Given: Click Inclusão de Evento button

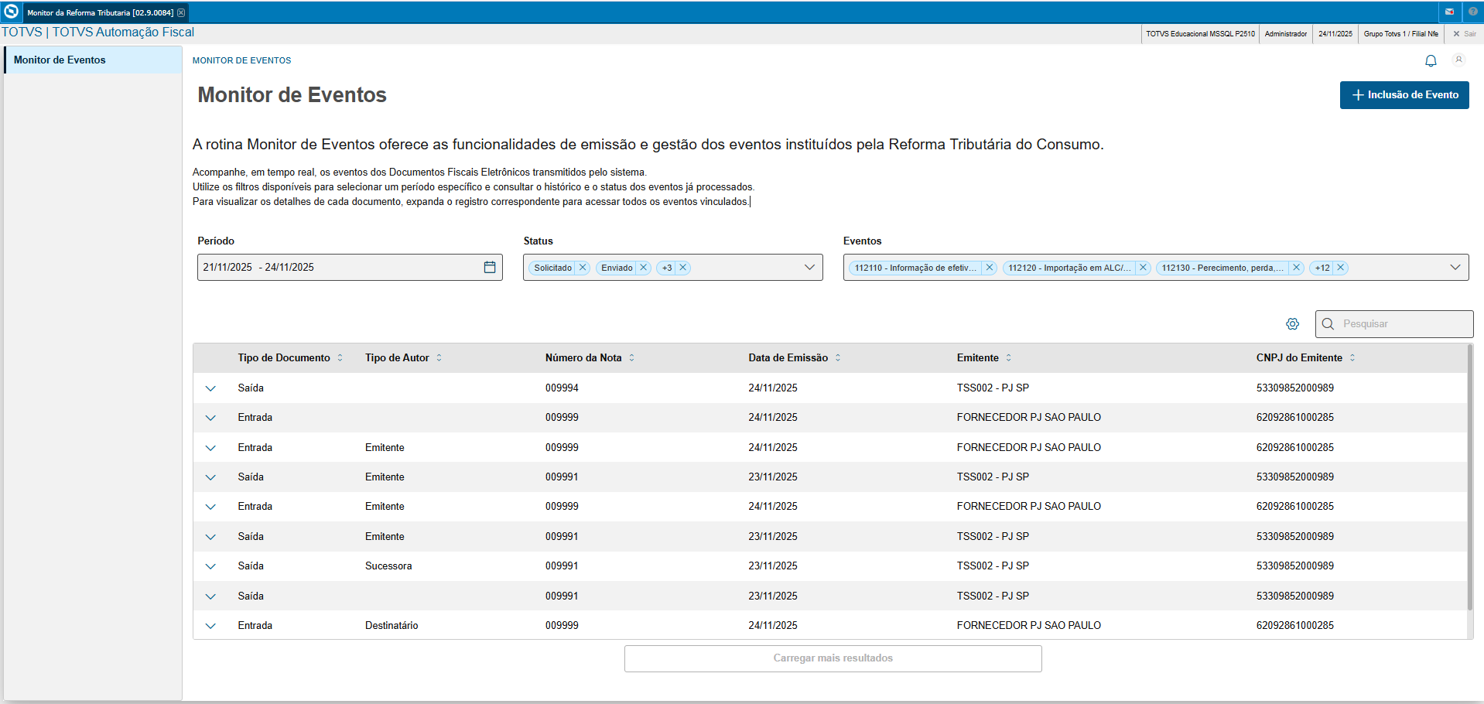Looking at the screenshot, I should tap(1404, 95).
